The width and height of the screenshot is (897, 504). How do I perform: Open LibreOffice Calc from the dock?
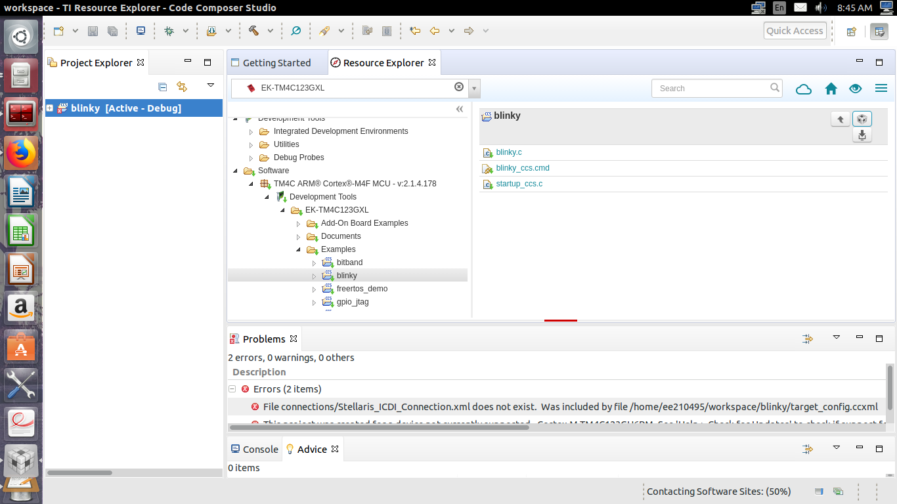(21, 231)
